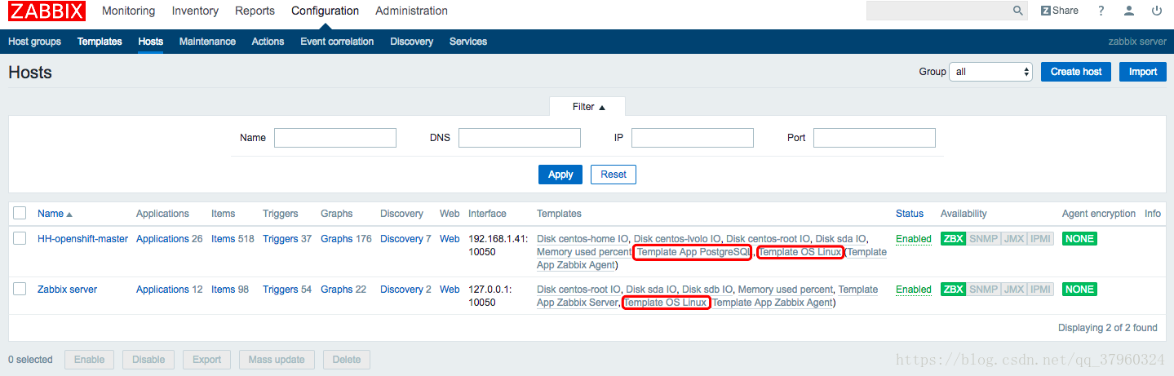The height and width of the screenshot is (376, 1174).
Task: Click SNMP availability badge for Zabbix server
Action: pos(984,290)
